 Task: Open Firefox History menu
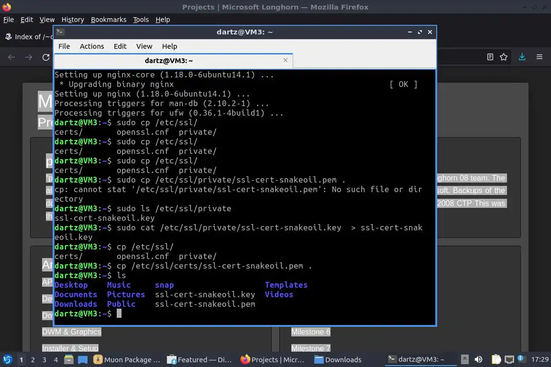[73, 20]
